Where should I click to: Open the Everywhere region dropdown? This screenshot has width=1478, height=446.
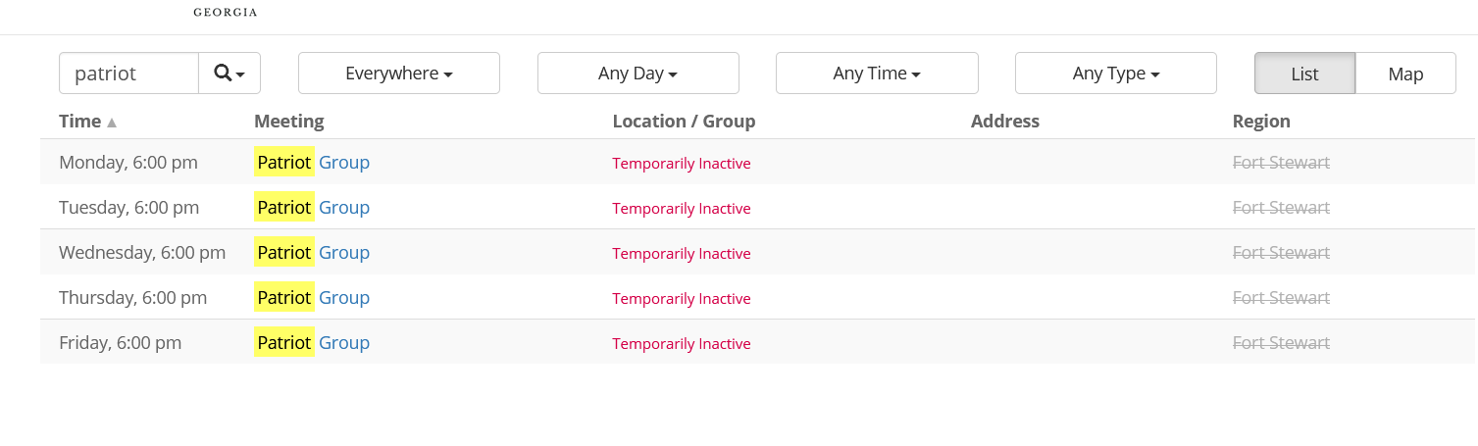[x=398, y=74]
